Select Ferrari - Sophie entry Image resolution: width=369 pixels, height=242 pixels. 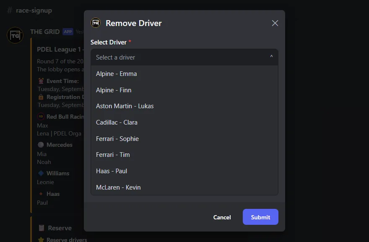coord(184,139)
